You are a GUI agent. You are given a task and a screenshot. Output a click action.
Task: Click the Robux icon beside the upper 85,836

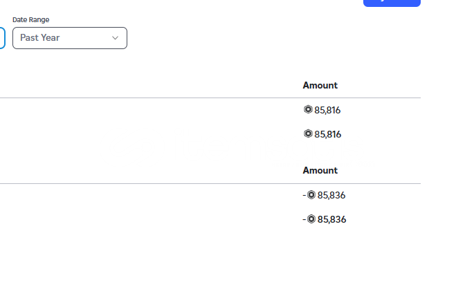[311, 195]
